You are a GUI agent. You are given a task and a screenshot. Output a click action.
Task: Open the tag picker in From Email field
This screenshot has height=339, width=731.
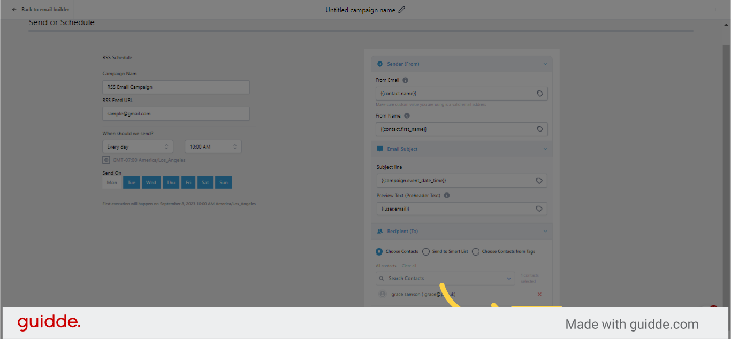(x=539, y=93)
